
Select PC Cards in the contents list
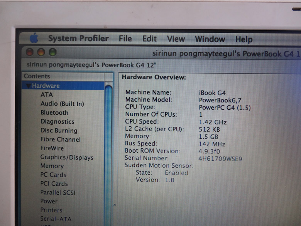[x=53, y=175]
